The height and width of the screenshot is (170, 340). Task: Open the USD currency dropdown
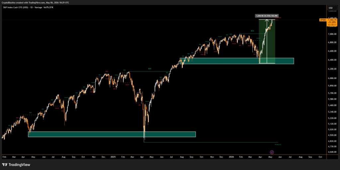tap(332, 8)
